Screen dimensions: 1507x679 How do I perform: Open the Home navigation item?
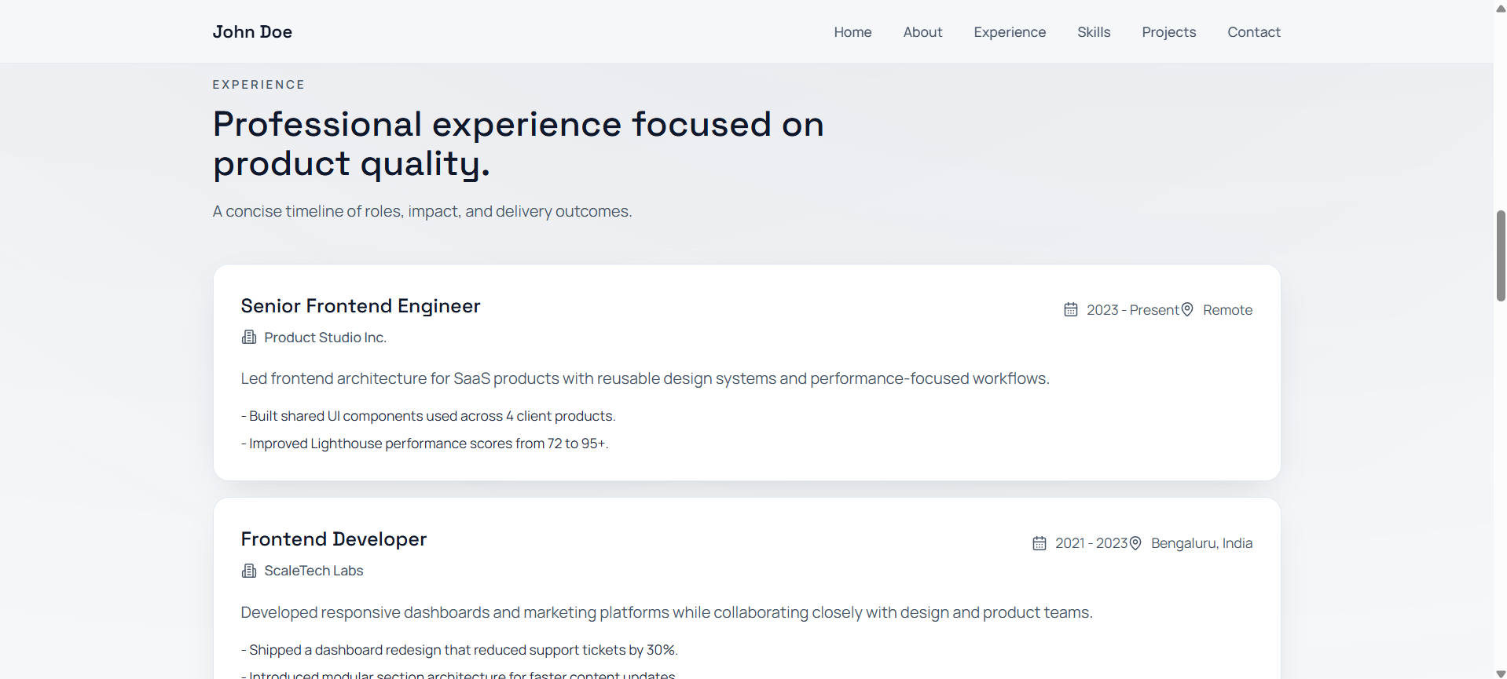tap(852, 32)
